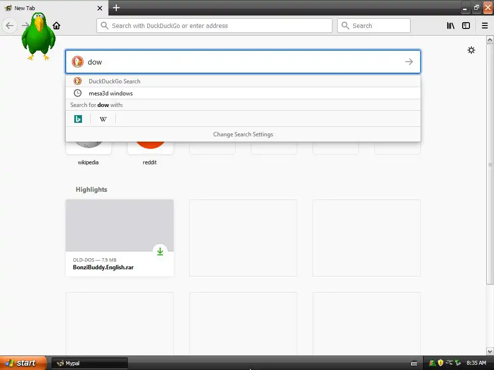Image resolution: width=494 pixels, height=370 pixels.
Task: Open the yellow security shield tray icon
Action: [440, 363]
